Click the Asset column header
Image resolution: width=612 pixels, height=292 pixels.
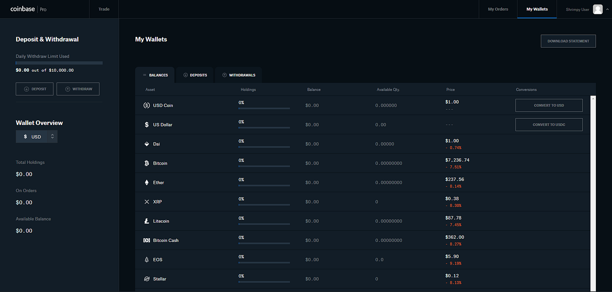[x=150, y=89]
